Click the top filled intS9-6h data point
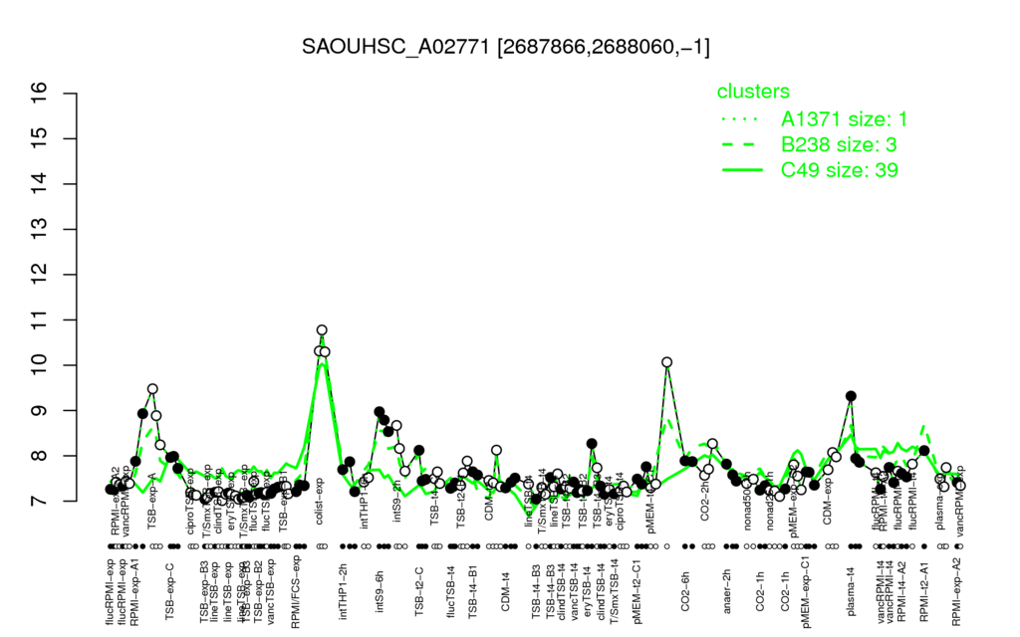The height and width of the screenshot is (637, 1020). tap(380, 412)
